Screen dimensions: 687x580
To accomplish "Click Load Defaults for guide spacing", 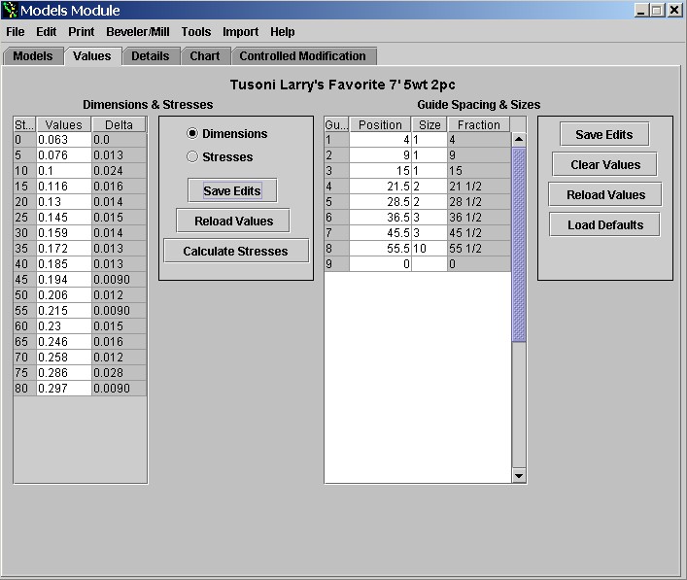I will [x=605, y=224].
